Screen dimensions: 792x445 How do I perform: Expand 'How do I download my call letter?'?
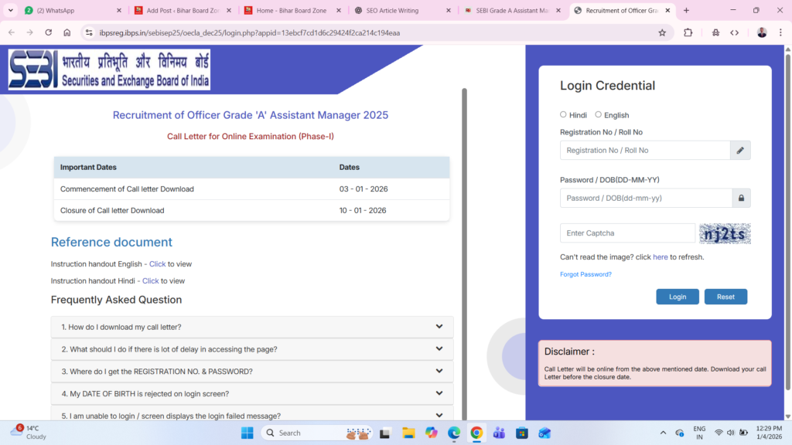click(251, 327)
